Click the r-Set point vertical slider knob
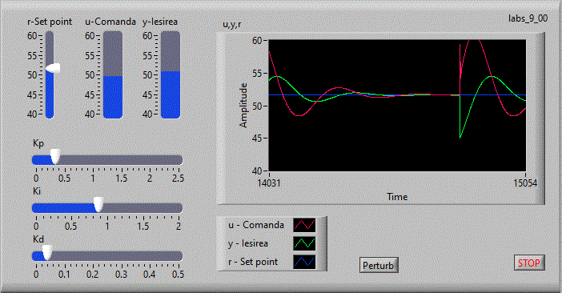This screenshot has height=293, width=562. 53,68
